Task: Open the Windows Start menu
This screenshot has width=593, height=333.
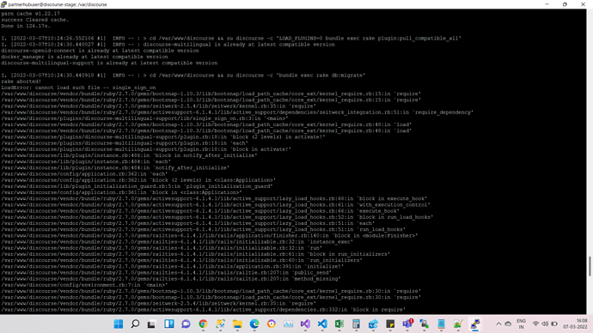Action: (x=119, y=324)
